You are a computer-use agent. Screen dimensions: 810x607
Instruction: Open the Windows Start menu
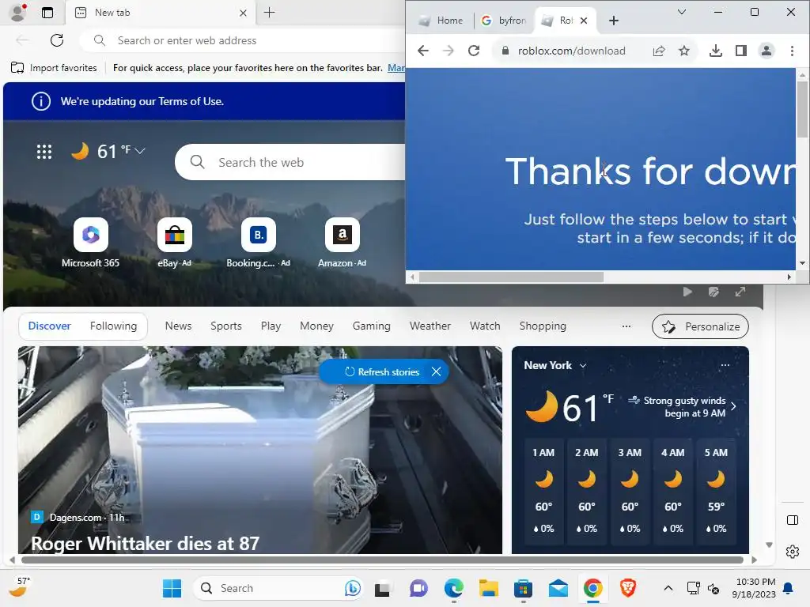point(172,588)
